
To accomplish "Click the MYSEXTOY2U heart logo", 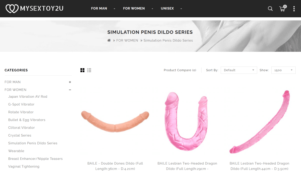I will click(x=34, y=9).
